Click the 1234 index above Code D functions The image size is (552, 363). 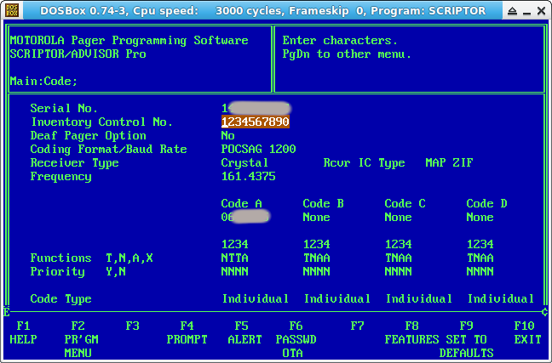[480, 244]
